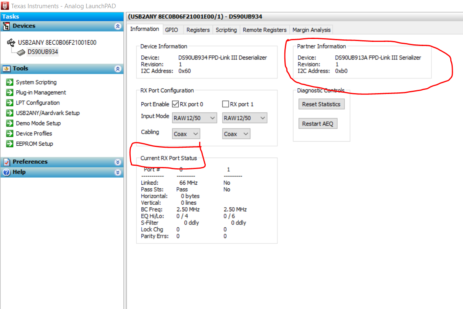Image resolution: width=463 pixels, height=309 pixels.
Task: Switch to the Information tab
Action: [145, 29]
